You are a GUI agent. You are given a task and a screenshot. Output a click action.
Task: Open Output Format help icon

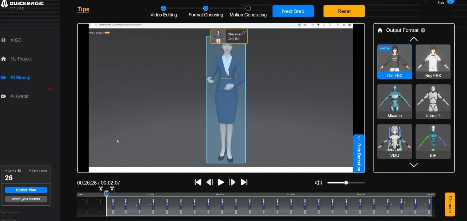coord(423,31)
